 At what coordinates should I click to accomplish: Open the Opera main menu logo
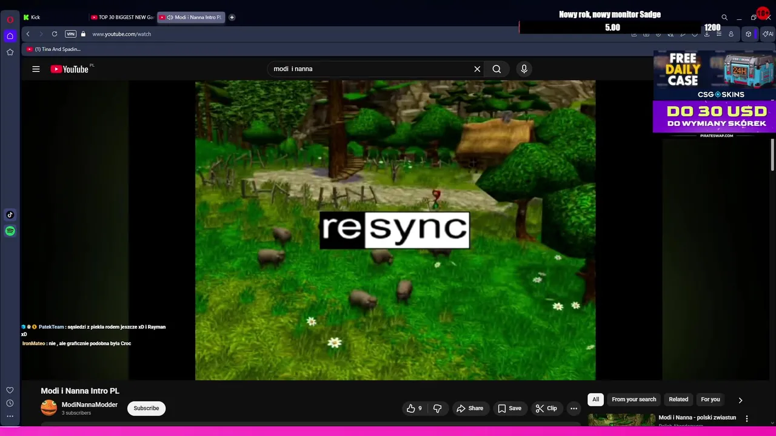[10, 19]
